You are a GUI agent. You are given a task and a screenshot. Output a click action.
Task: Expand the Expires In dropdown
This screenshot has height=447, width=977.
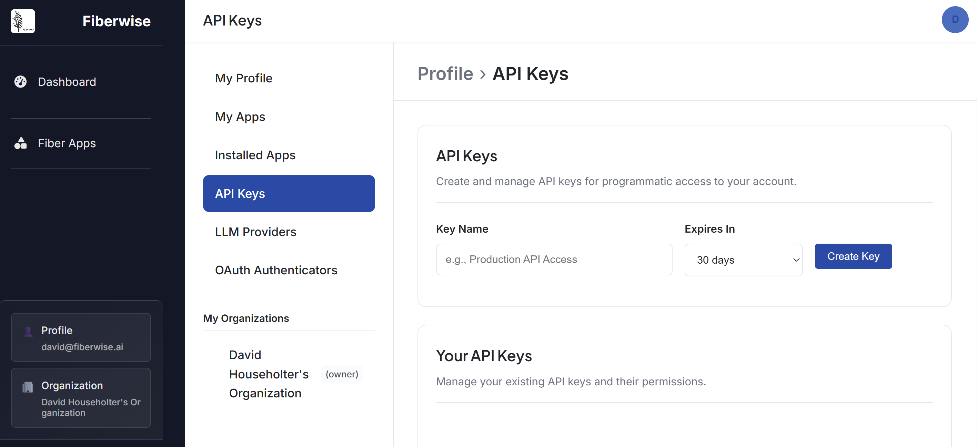743,260
